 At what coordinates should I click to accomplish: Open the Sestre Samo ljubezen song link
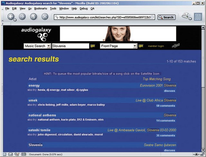160,145
